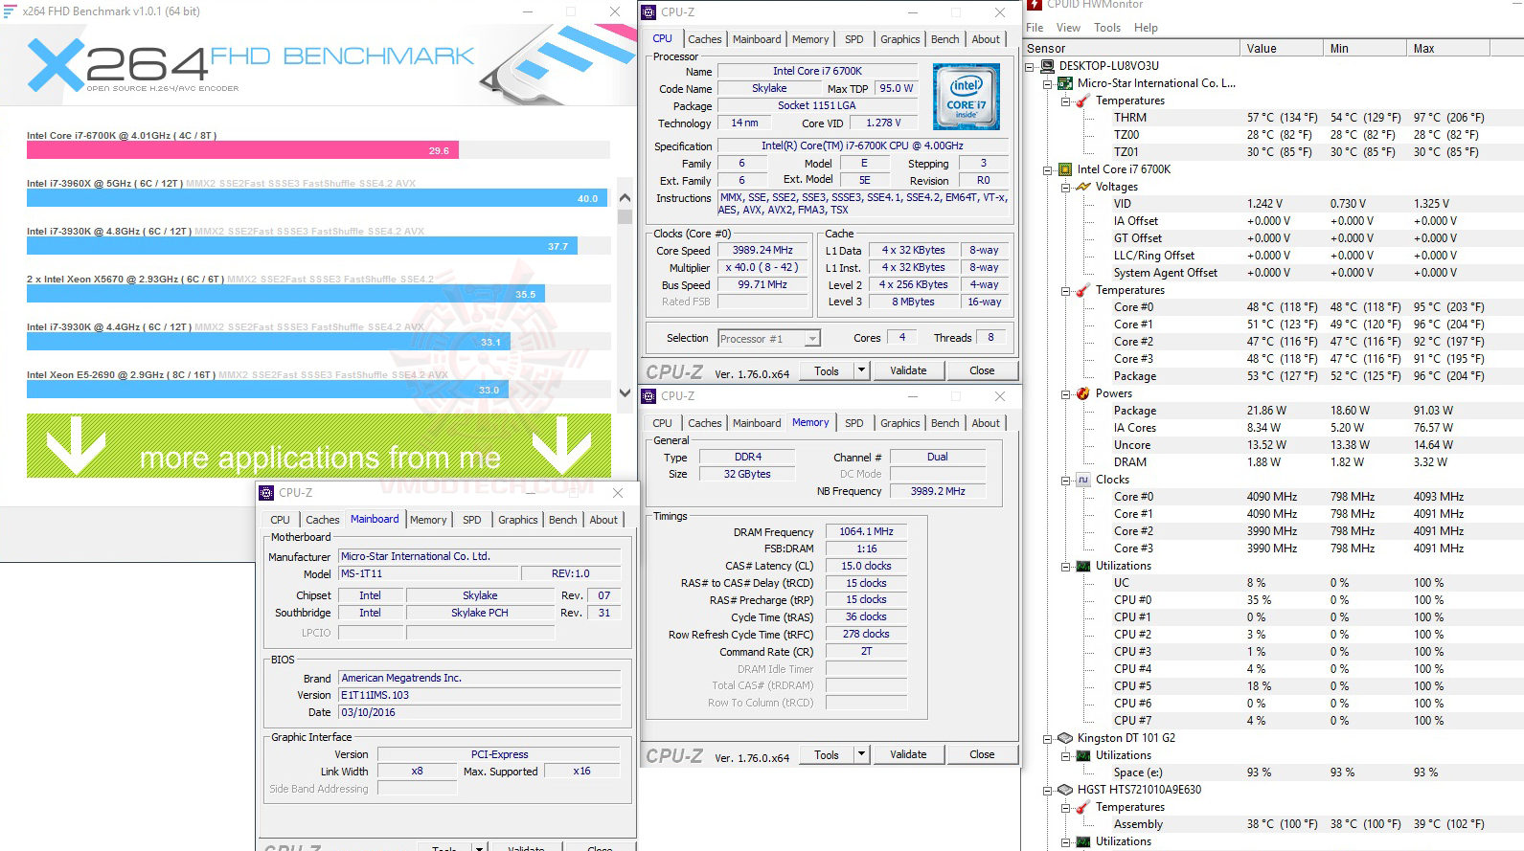Click the Intel Core i7 6700K chip icon
1524x851 pixels.
[x=1065, y=169]
